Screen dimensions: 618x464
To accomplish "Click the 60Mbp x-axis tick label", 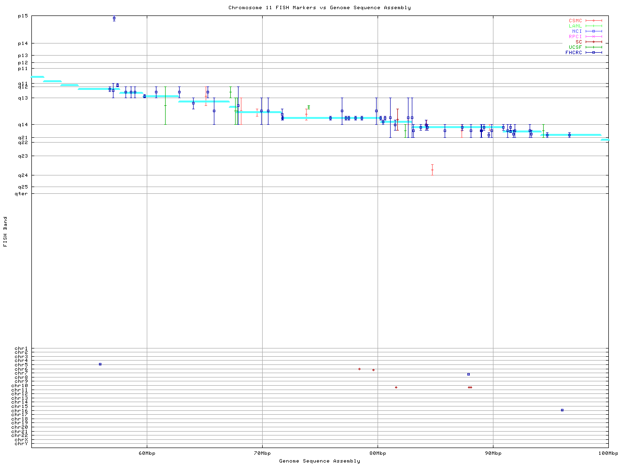I will pos(147,453).
